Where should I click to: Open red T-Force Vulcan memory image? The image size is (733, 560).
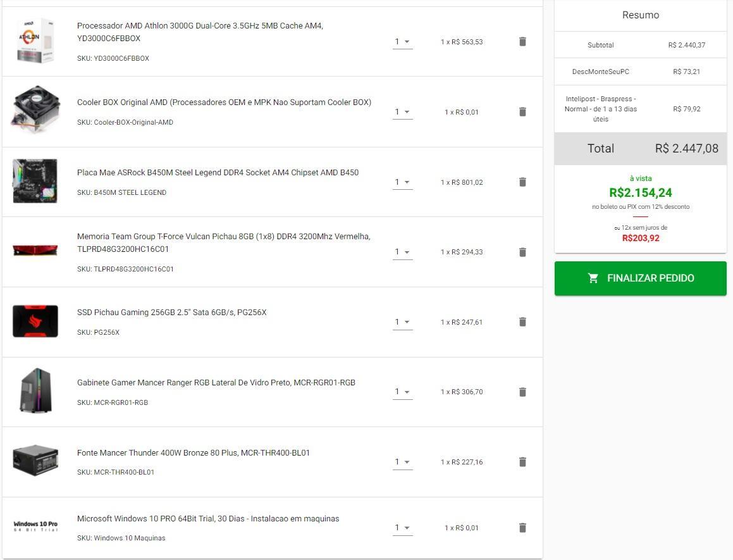(x=35, y=251)
